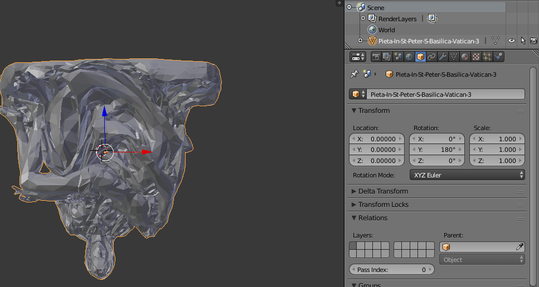Select the Scene row in outliner
The height and width of the screenshot is (287, 539).
tap(426, 7)
